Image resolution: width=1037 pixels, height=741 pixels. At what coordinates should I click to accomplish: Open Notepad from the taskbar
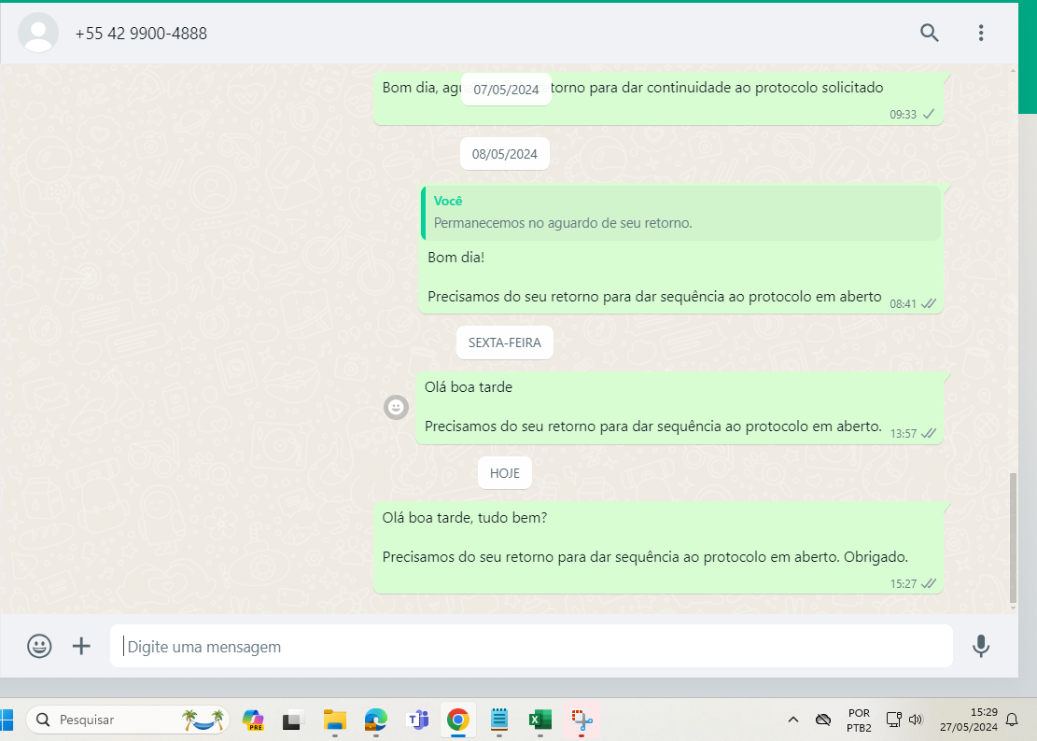(499, 720)
